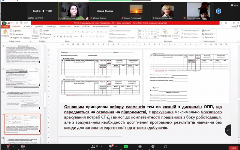Open the Раздел section dropdown

coord(45,37)
